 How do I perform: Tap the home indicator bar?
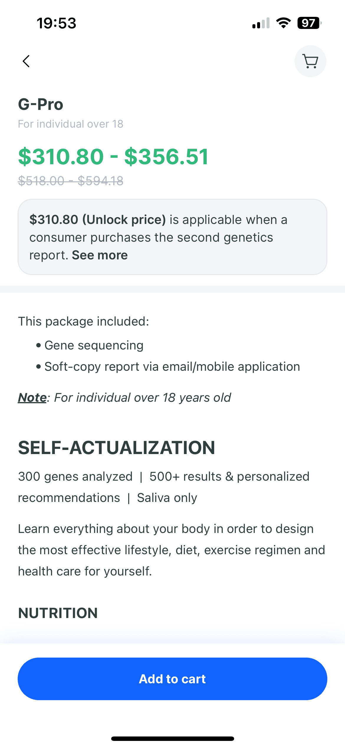coord(172,739)
